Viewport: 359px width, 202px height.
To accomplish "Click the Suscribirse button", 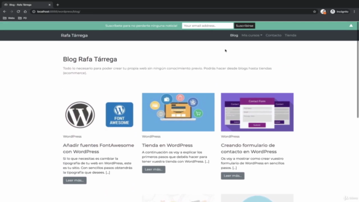I will (x=245, y=26).
